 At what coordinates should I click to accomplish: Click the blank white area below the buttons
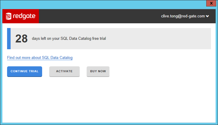coord(109,100)
